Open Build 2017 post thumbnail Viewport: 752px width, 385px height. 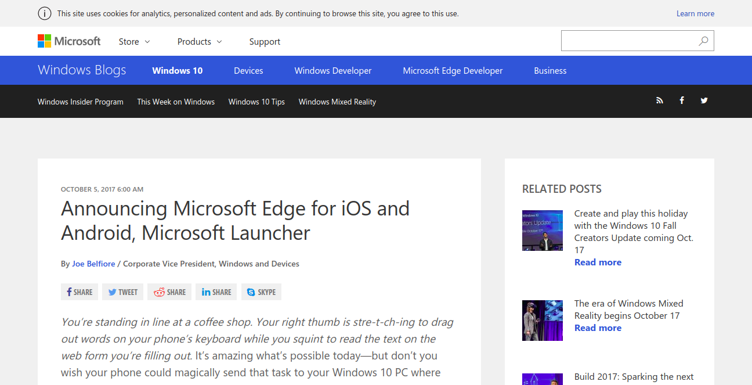(x=543, y=379)
